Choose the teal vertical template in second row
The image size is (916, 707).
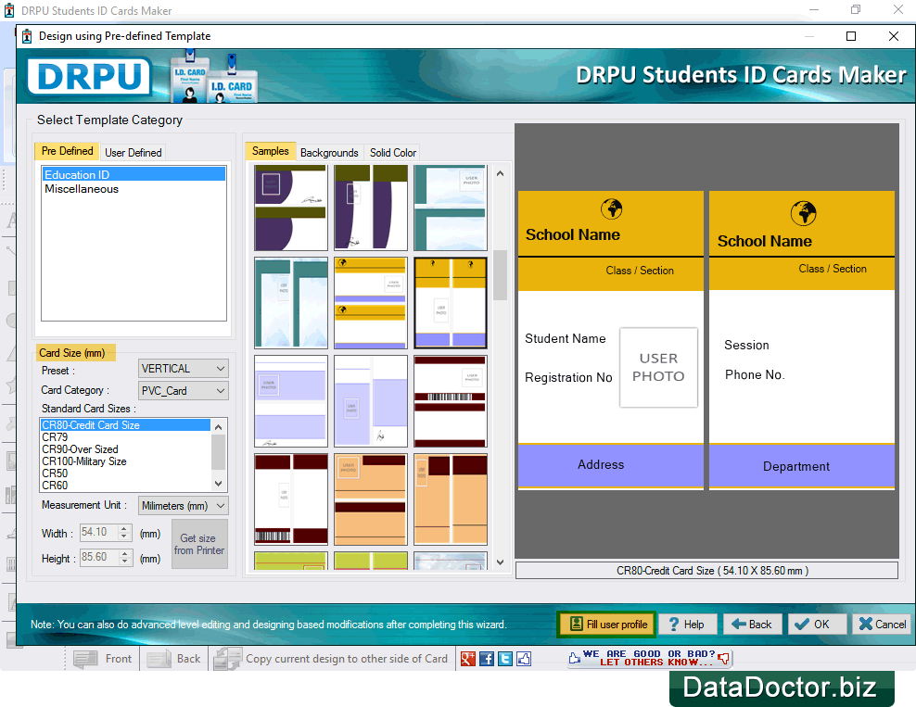[x=291, y=303]
